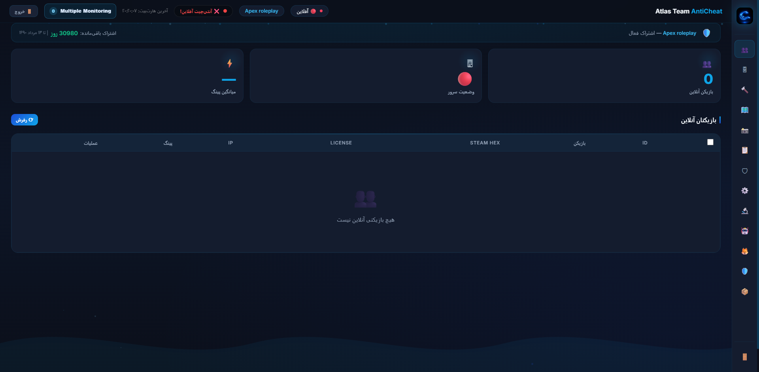Open the camera screenshots sidebar icon
This screenshot has height=372, width=759.
tap(744, 130)
